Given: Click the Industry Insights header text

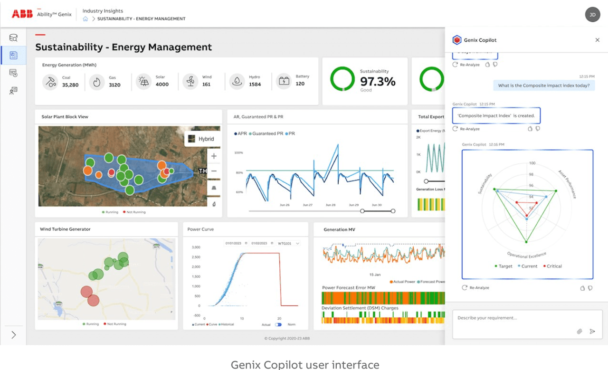Looking at the screenshot, I should click(x=103, y=11).
